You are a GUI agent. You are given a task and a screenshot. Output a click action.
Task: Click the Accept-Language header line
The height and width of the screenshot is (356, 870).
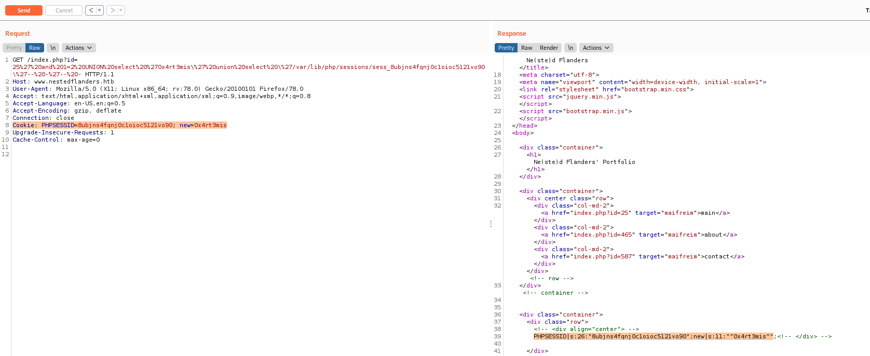click(x=69, y=103)
